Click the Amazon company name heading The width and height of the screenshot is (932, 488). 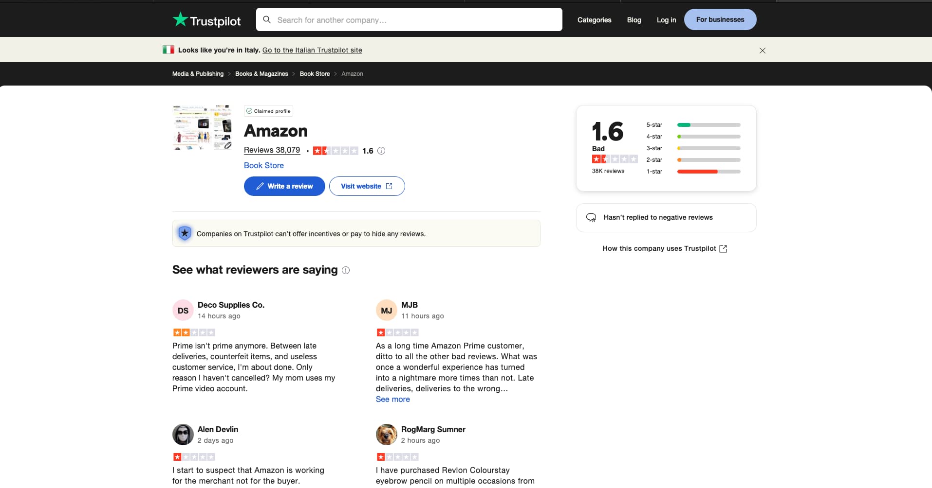coord(276,131)
